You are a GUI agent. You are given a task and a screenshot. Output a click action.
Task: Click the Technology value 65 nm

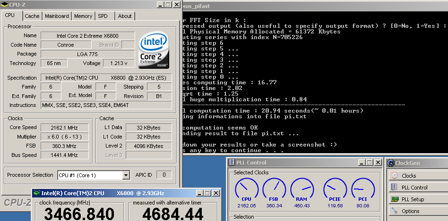pyautogui.click(x=54, y=63)
